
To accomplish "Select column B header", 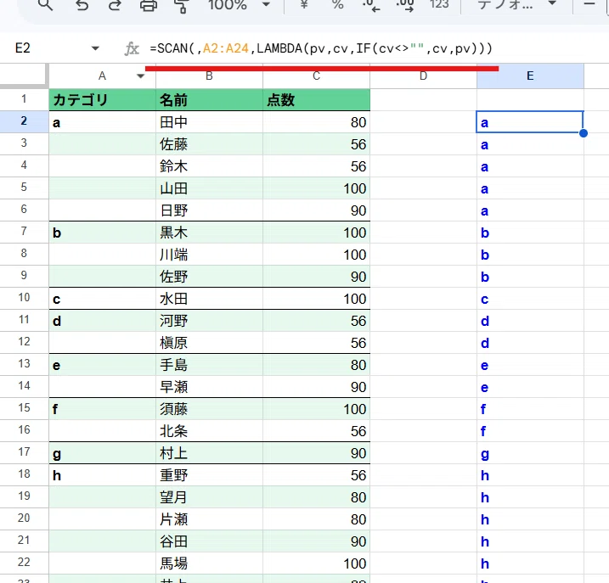I will click(209, 76).
